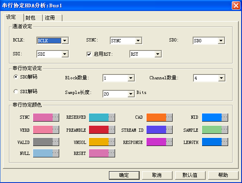Expand the Sample长度 dropdown

131,94
